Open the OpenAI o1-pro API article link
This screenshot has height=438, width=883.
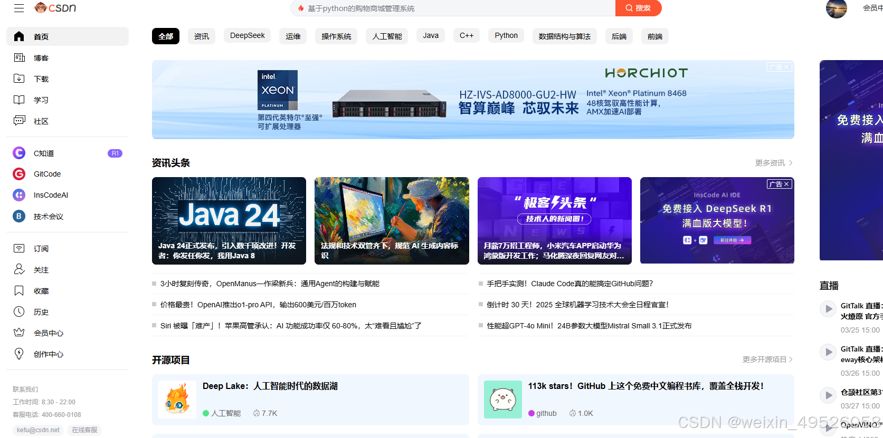(x=258, y=305)
